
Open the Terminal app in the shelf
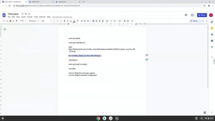[117, 118]
